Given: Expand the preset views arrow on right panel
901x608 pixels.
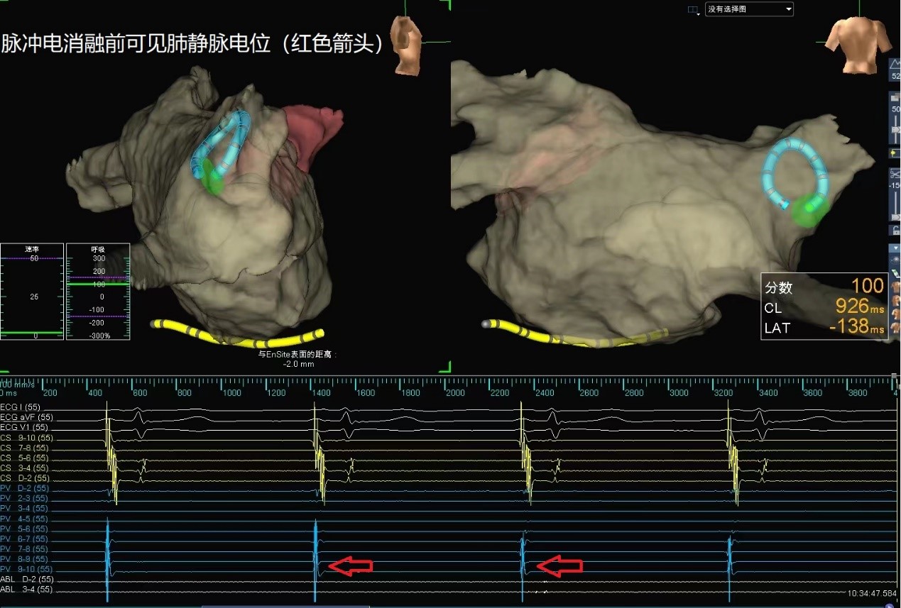Looking at the screenshot, I should [x=895, y=248].
